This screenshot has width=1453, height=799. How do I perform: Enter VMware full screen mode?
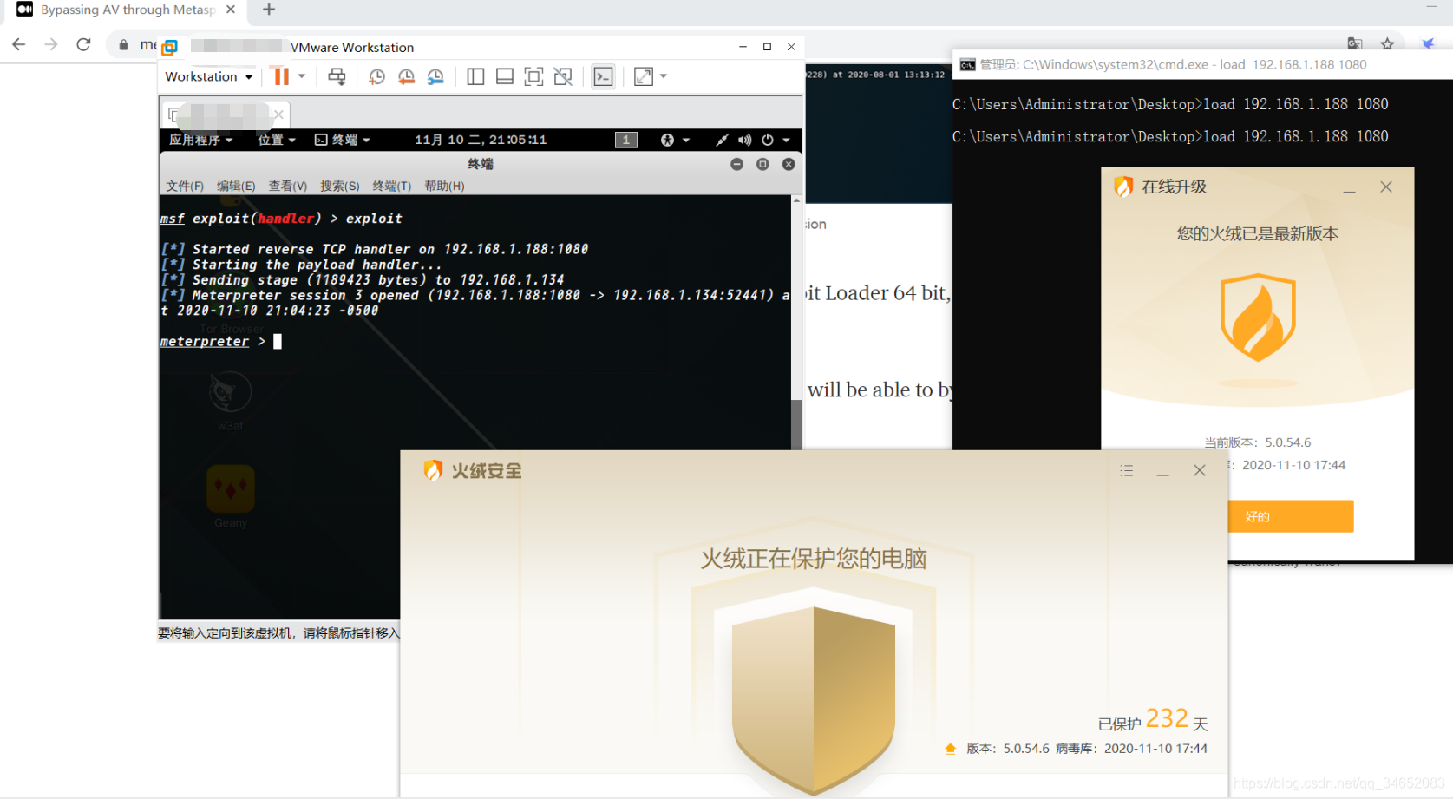click(x=533, y=76)
